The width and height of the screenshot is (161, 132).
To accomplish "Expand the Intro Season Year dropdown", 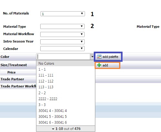I will point(62,42).
